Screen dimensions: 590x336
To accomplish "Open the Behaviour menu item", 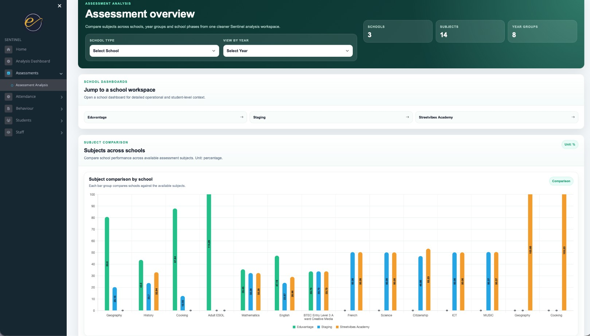I will coord(33,108).
